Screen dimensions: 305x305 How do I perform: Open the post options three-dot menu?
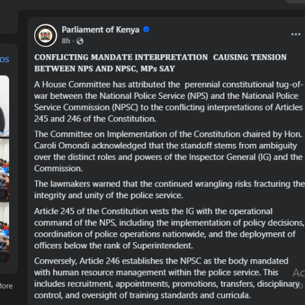coord(296,34)
